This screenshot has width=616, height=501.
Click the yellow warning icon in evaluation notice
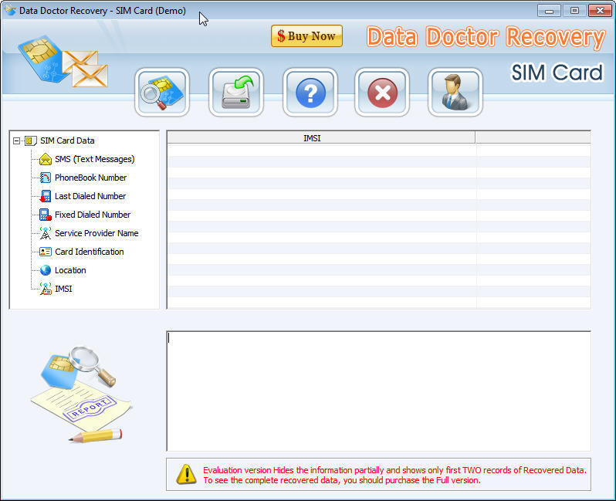(187, 474)
